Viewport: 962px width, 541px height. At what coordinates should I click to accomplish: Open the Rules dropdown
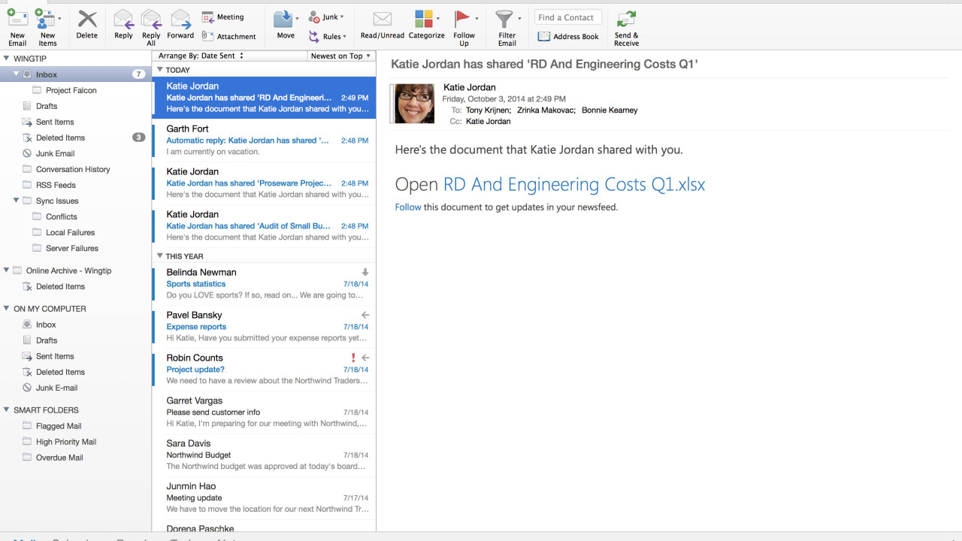tap(328, 35)
